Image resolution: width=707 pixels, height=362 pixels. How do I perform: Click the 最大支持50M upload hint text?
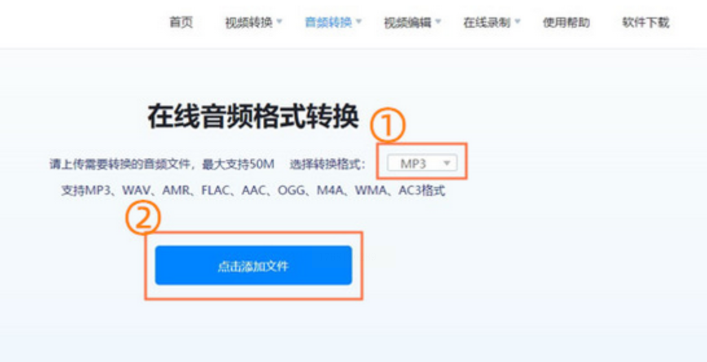(238, 164)
